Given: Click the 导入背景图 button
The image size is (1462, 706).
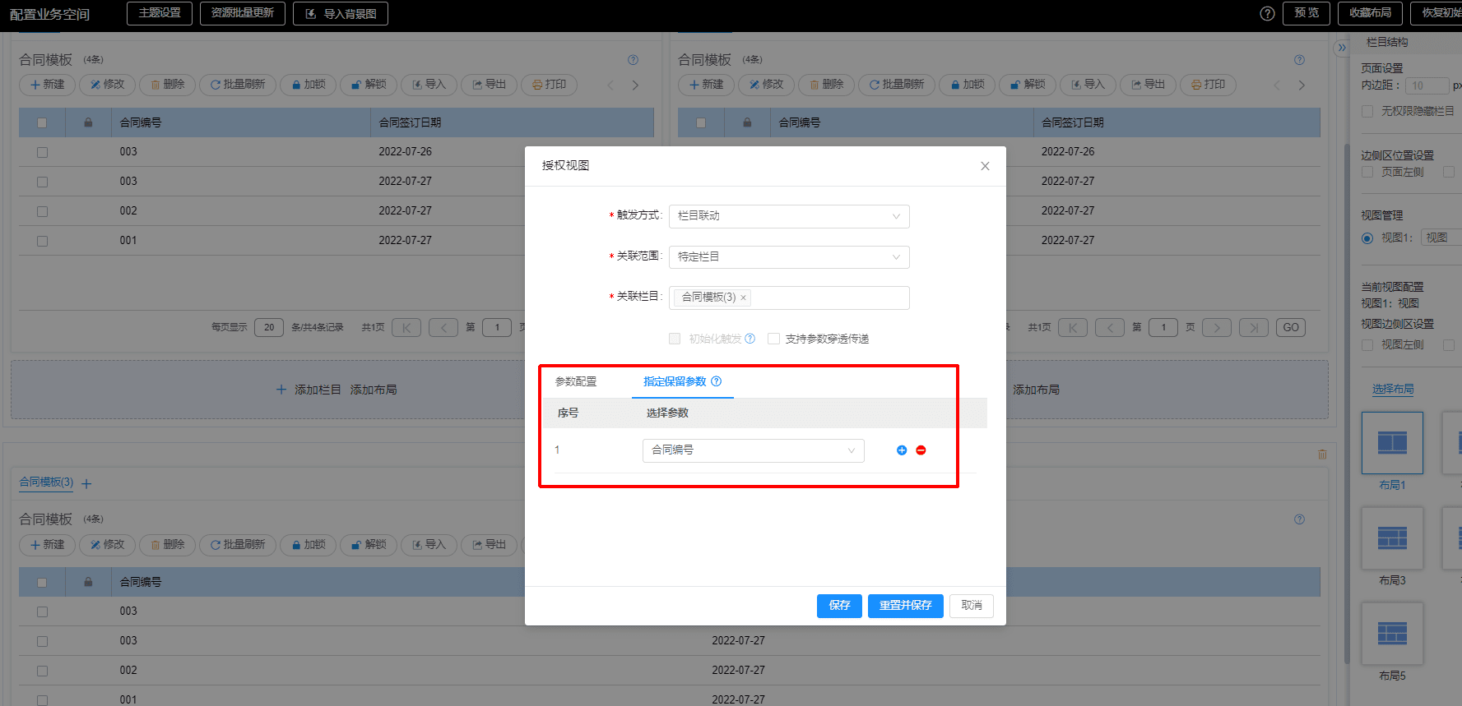Looking at the screenshot, I should [341, 14].
